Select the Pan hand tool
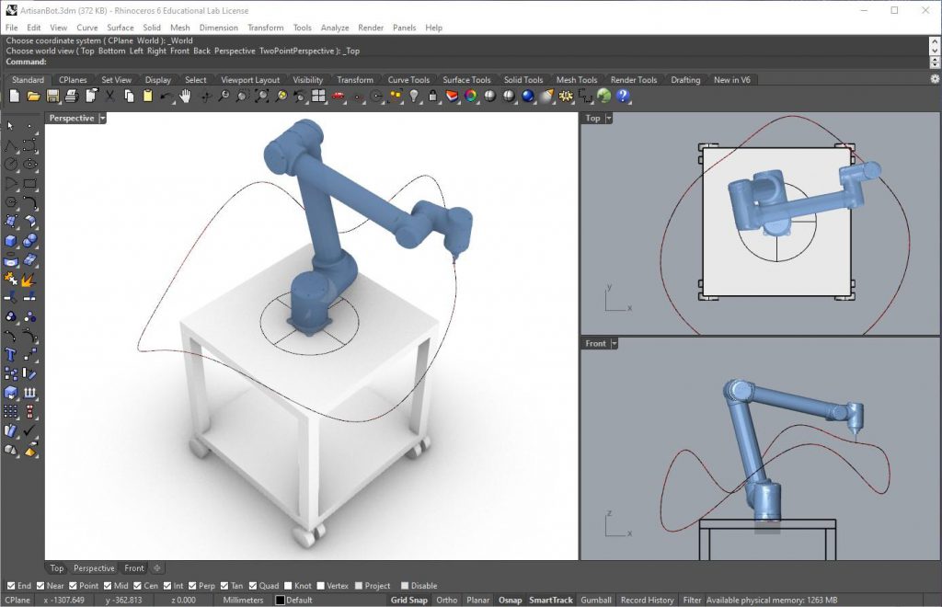Viewport: 942px width, 607px height. pyautogui.click(x=185, y=96)
